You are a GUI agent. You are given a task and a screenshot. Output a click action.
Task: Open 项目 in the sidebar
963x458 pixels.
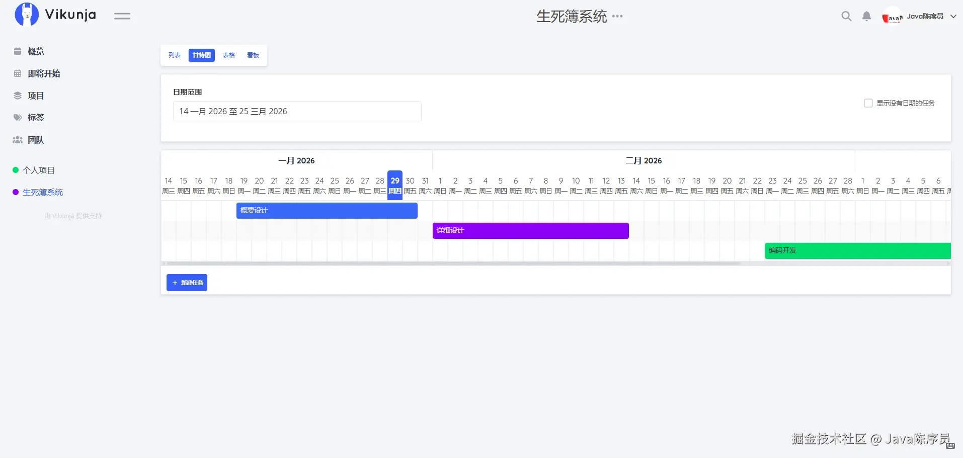(36, 96)
